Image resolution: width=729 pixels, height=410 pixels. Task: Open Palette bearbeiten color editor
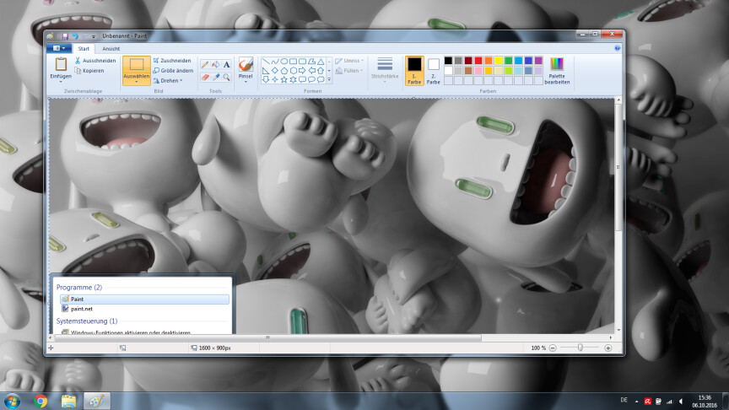tap(557, 71)
